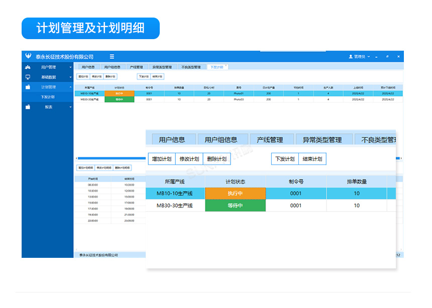Expand the 报表 sidebar arrow
432x308 pixels.
point(70,107)
